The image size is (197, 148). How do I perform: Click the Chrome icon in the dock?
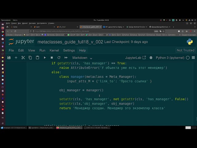[3, 32]
